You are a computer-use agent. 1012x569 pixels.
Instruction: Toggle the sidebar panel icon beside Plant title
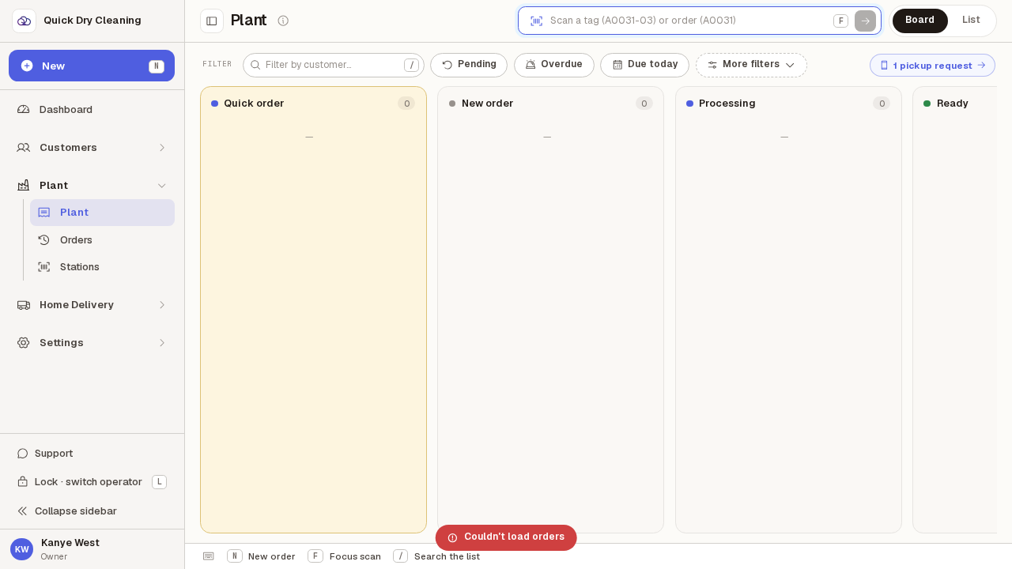click(212, 21)
